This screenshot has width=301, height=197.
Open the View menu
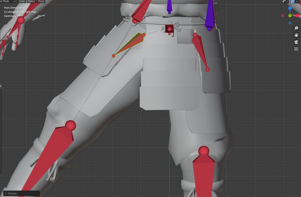tap(22, 1)
